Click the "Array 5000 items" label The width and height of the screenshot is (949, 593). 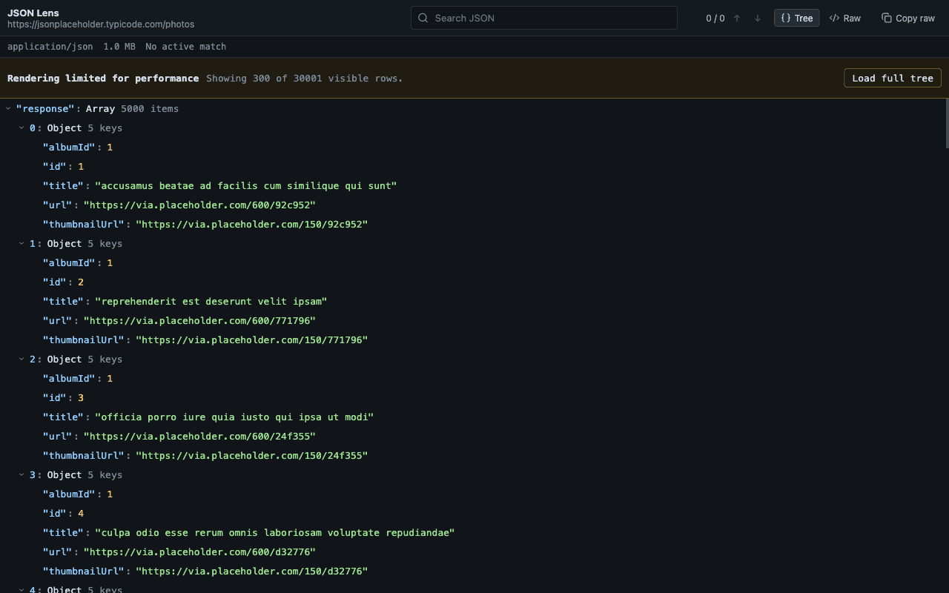click(x=132, y=108)
